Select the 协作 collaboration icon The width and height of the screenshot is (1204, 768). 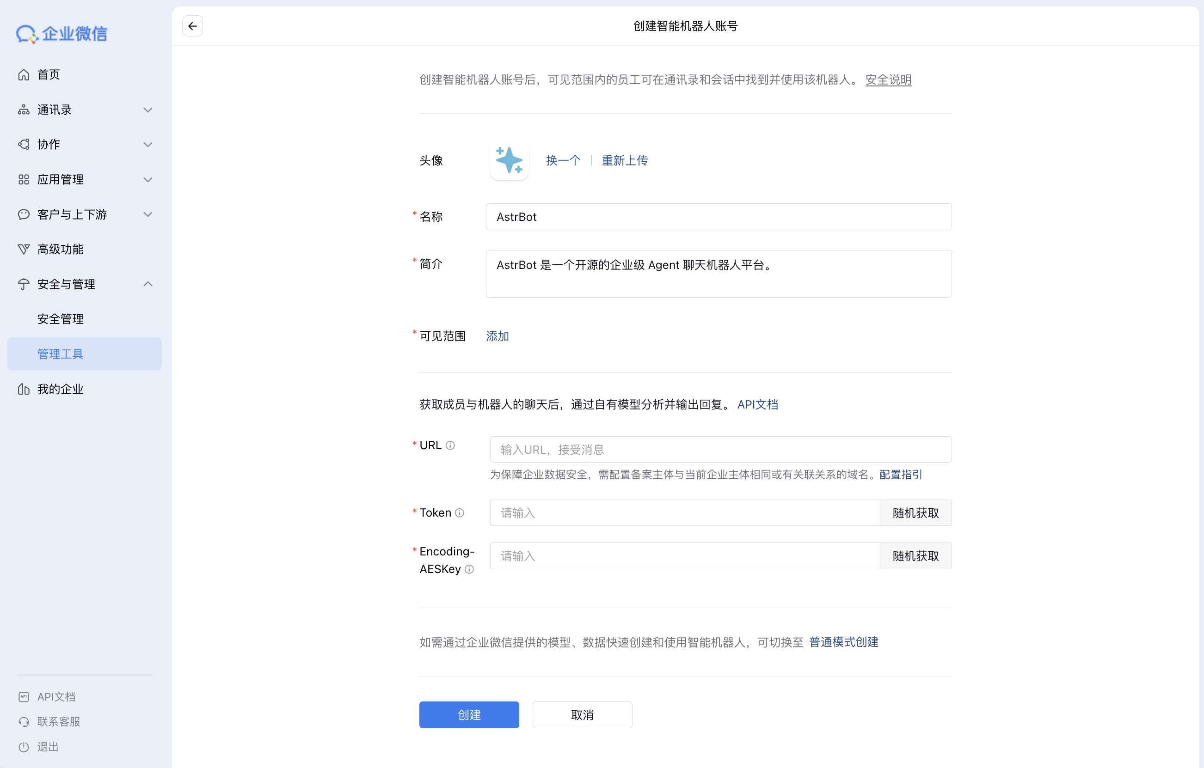[x=24, y=144]
